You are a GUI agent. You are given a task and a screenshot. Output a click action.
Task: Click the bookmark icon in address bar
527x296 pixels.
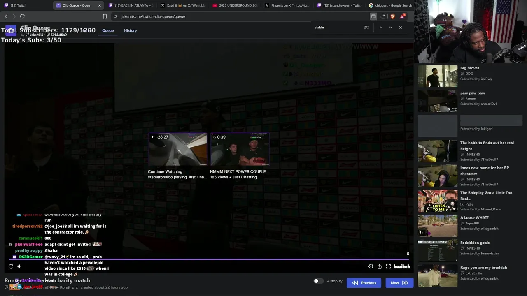pyautogui.click(x=105, y=16)
